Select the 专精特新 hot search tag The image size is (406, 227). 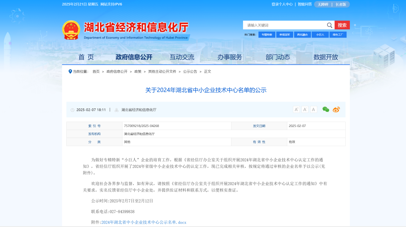click(267, 35)
